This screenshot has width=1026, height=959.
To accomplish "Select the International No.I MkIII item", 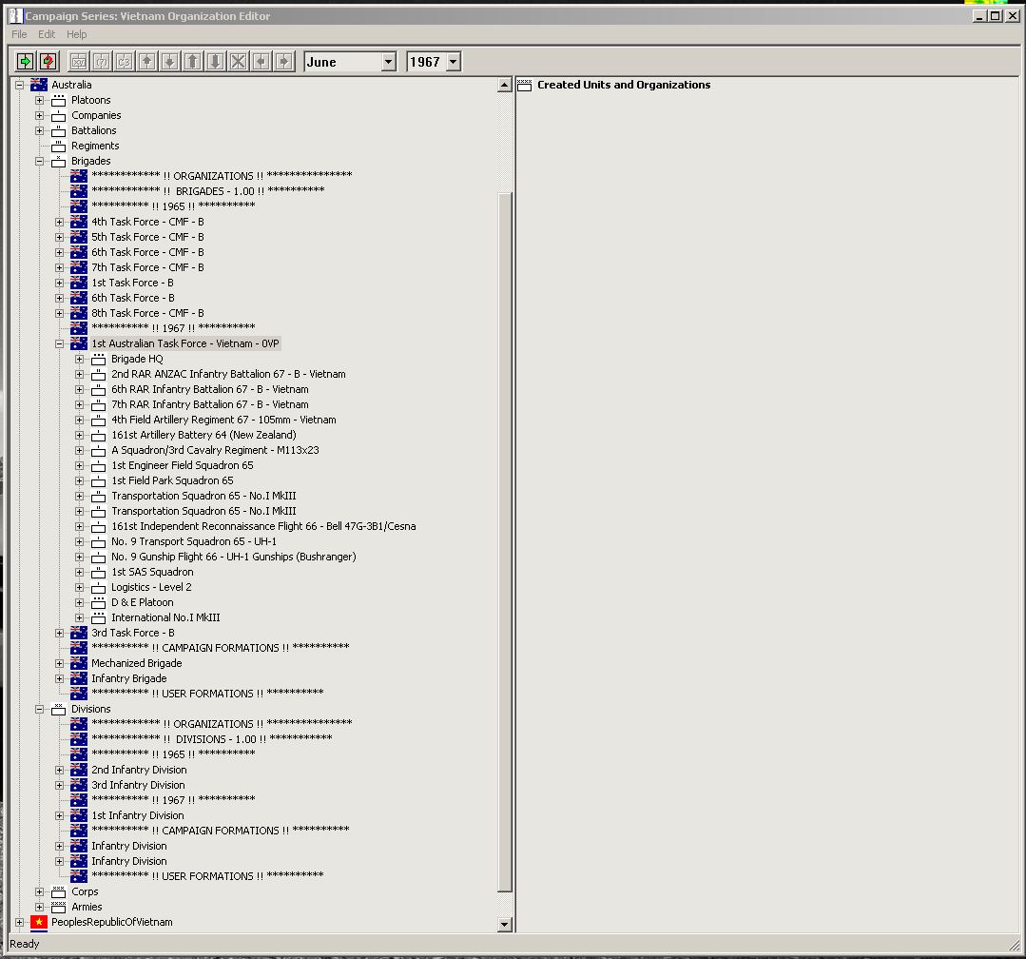I will pyautogui.click(x=165, y=617).
